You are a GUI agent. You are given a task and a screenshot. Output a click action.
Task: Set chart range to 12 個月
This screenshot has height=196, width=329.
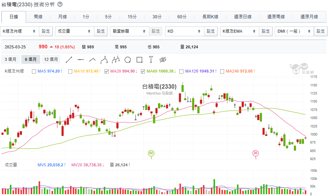(51, 59)
